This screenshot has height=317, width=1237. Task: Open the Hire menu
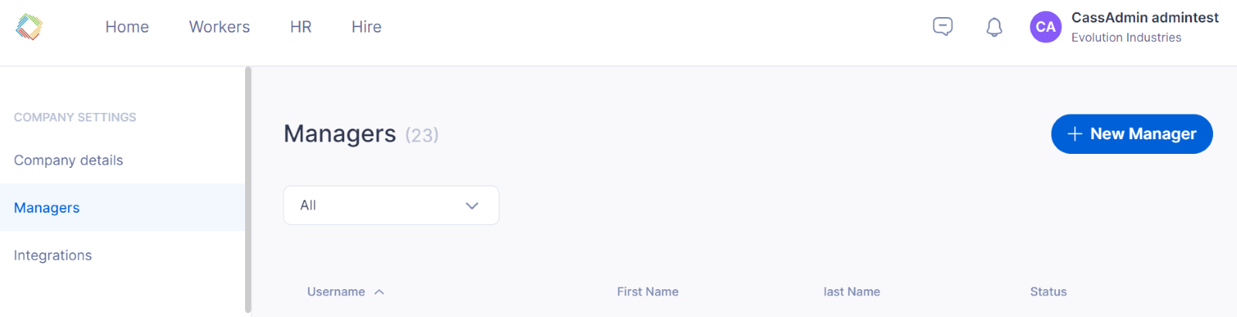tap(366, 27)
